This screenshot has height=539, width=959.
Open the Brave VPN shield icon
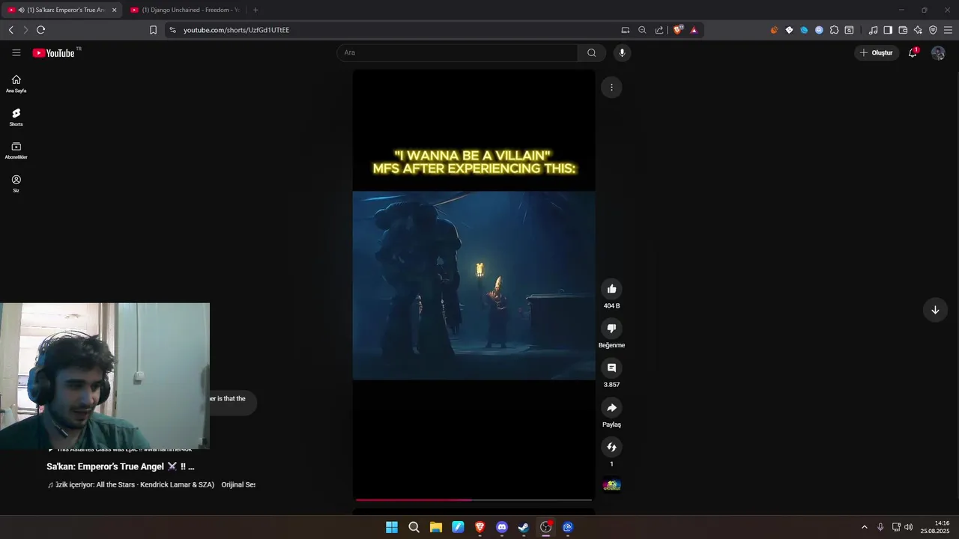click(933, 30)
